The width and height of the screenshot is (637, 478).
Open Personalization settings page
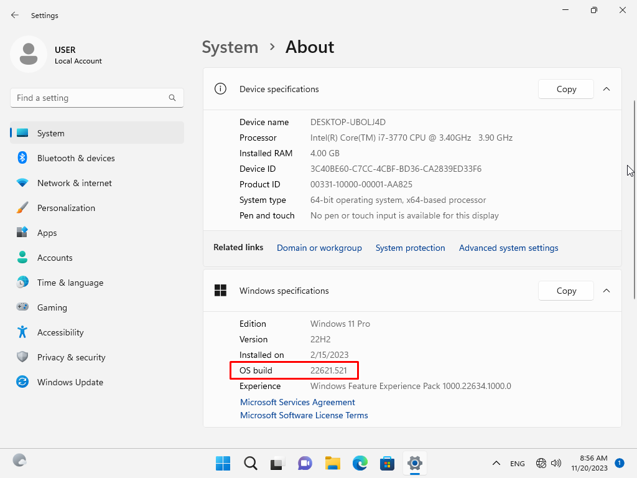66,208
